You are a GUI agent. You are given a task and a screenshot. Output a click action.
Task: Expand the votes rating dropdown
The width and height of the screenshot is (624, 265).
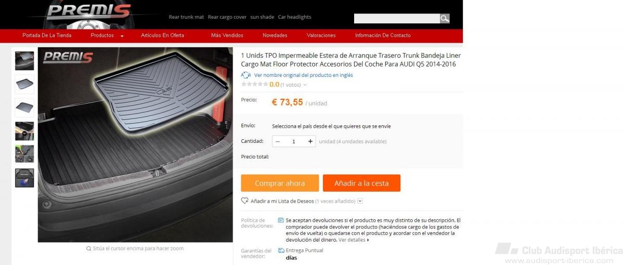coord(305,85)
